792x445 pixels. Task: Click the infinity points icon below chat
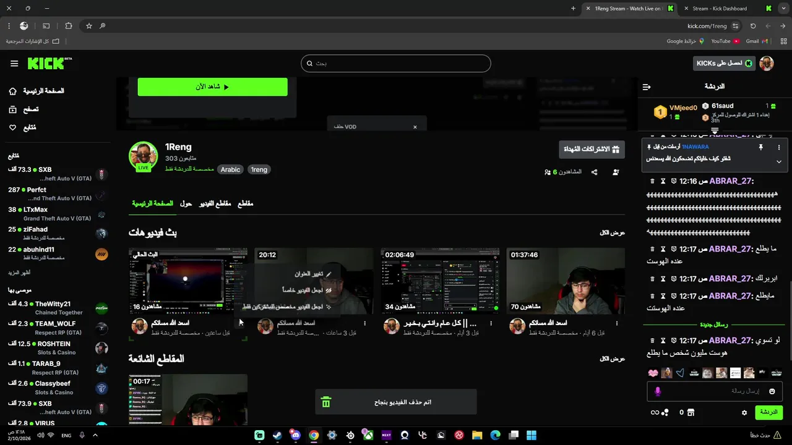click(x=655, y=412)
